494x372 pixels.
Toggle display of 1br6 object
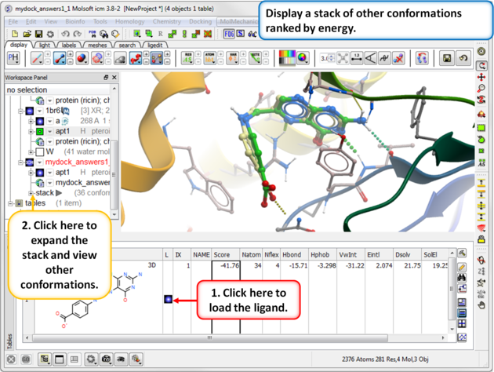(x=30, y=111)
